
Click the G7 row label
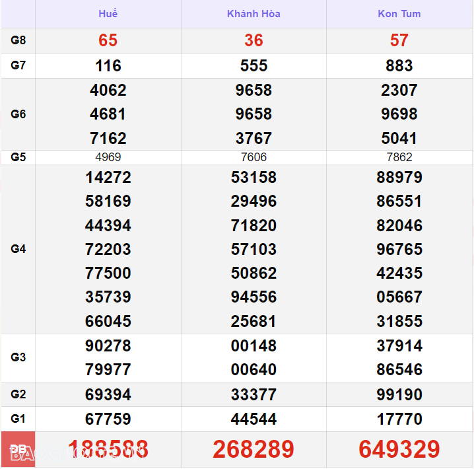tap(18, 65)
